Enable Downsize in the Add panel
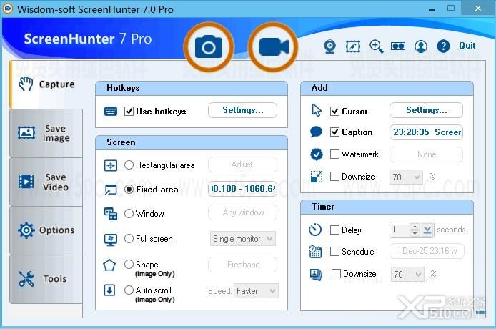 pyautogui.click(x=334, y=177)
